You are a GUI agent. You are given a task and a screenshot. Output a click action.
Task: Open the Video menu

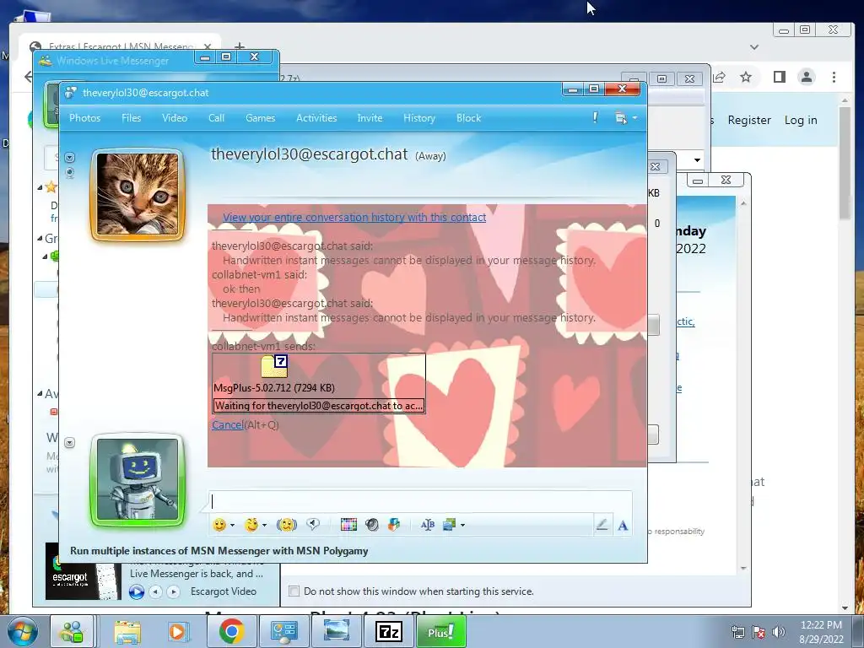point(175,118)
